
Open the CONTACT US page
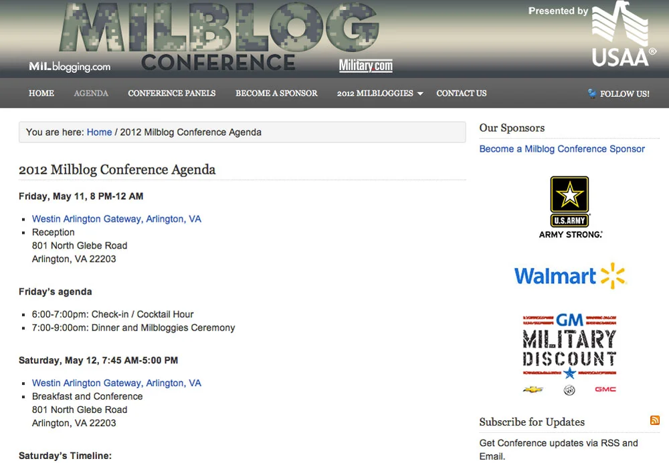point(461,94)
